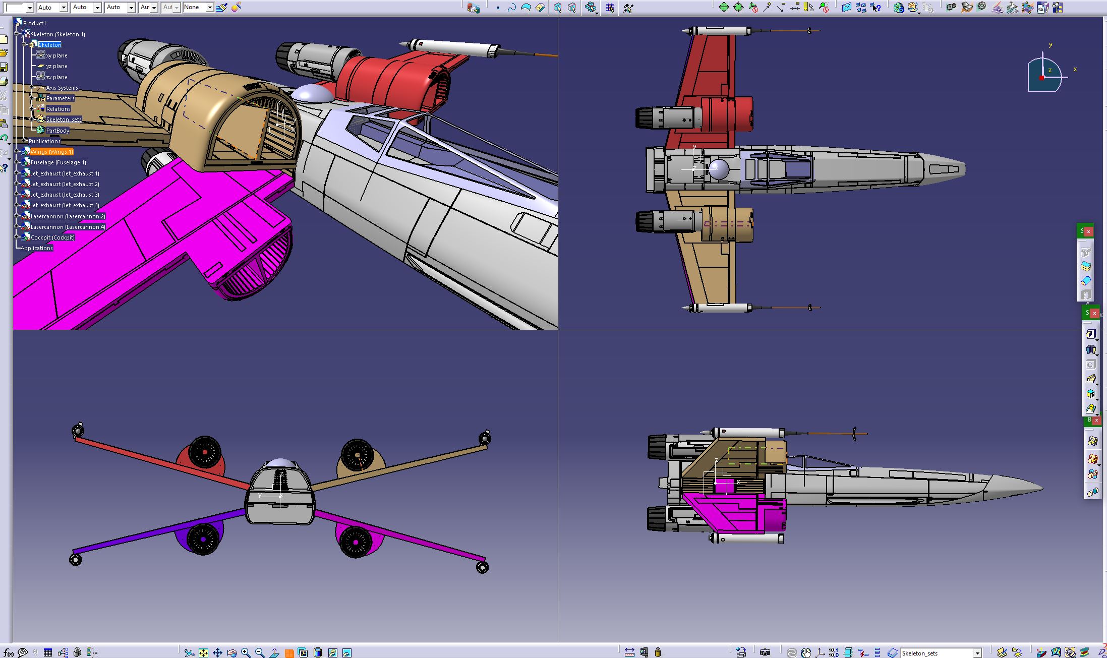Click the Painter (paint brush) icon
Viewport: 1107px width, 658px height.
221,7
